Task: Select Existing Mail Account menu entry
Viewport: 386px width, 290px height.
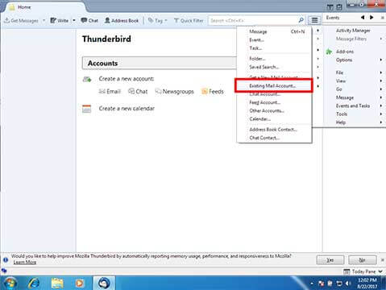Action: pyautogui.click(x=273, y=86)
